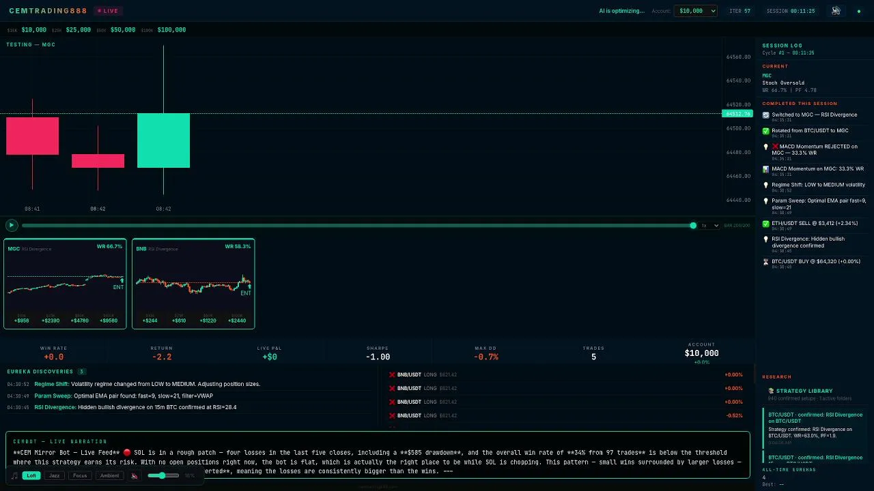Screen dimensions: 874x491
Task: Click the Stoch Oversold current strategy text
Action: [x=783, y=83]
